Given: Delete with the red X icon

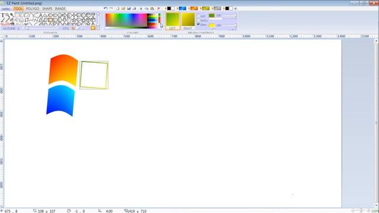Looking at the screenshot, I should [159, 8].
